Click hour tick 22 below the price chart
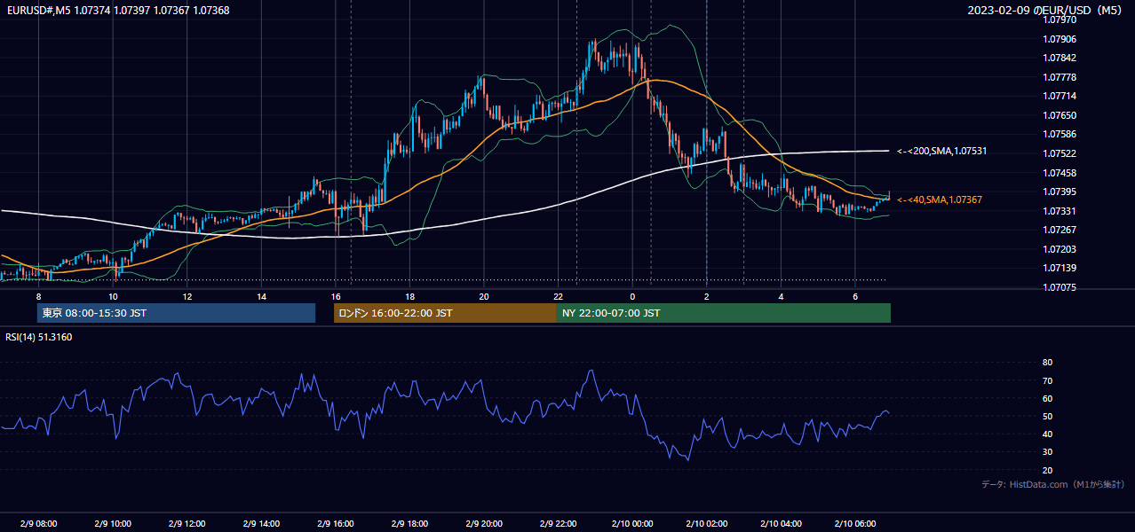The image size is (1135, 532). click(x=558, y=296)
